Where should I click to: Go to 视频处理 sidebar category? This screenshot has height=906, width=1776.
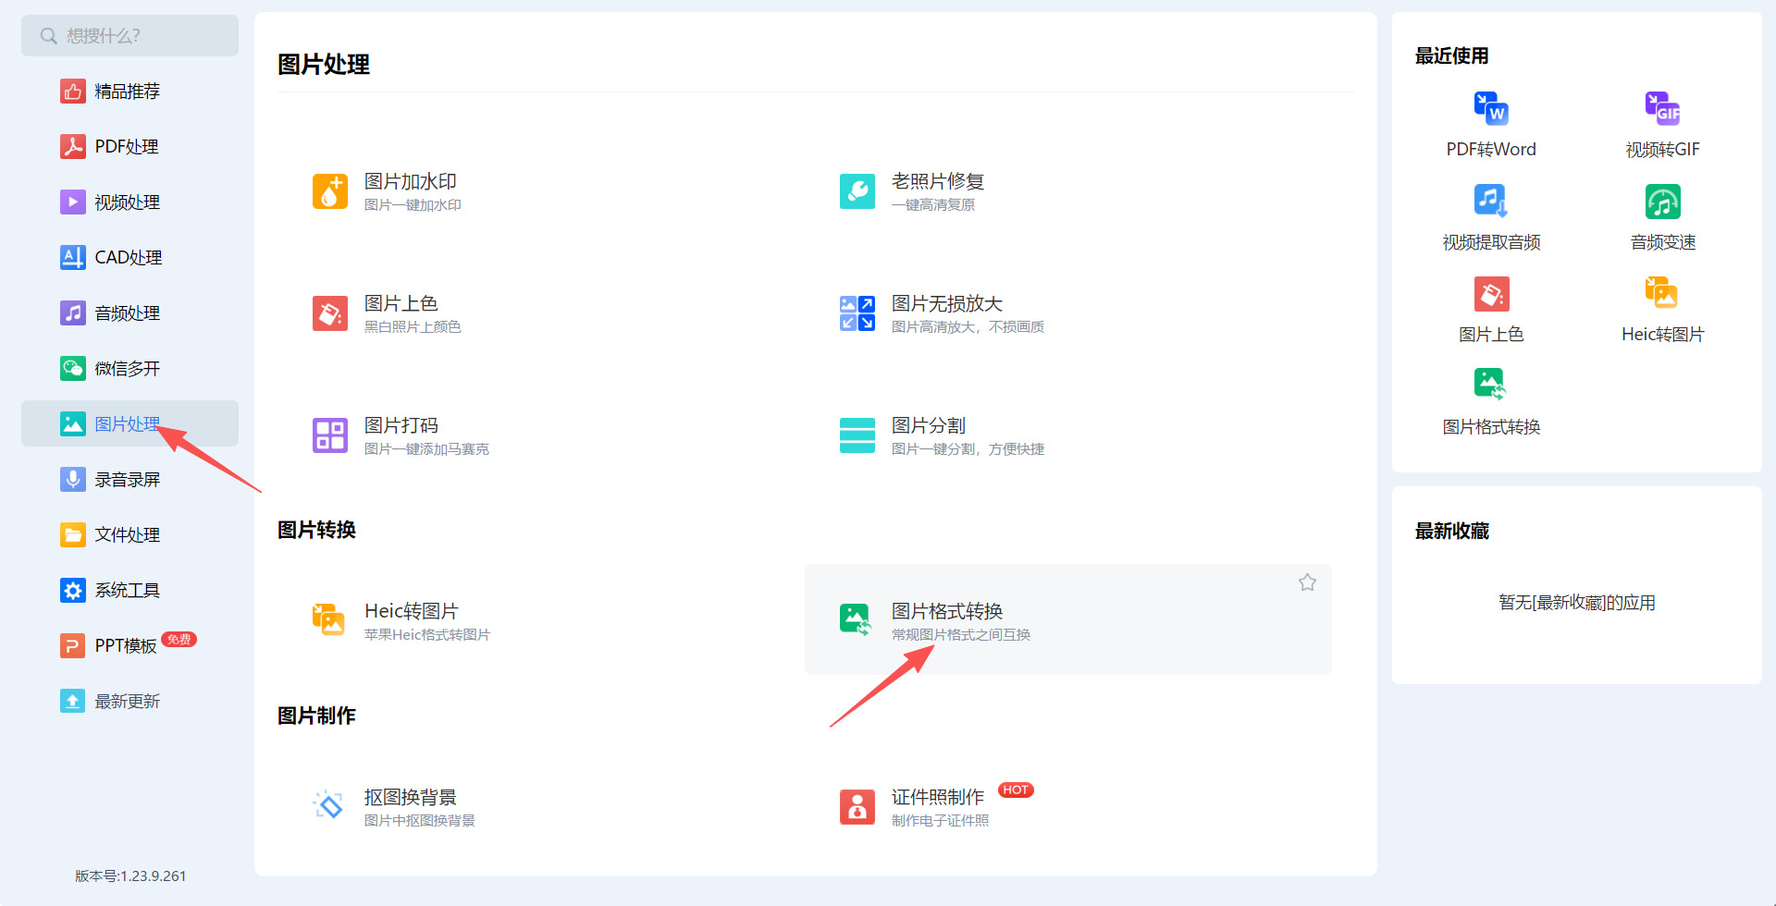tap(129, 202)
